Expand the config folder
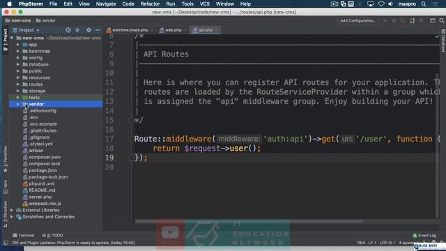 coord(18,58)
